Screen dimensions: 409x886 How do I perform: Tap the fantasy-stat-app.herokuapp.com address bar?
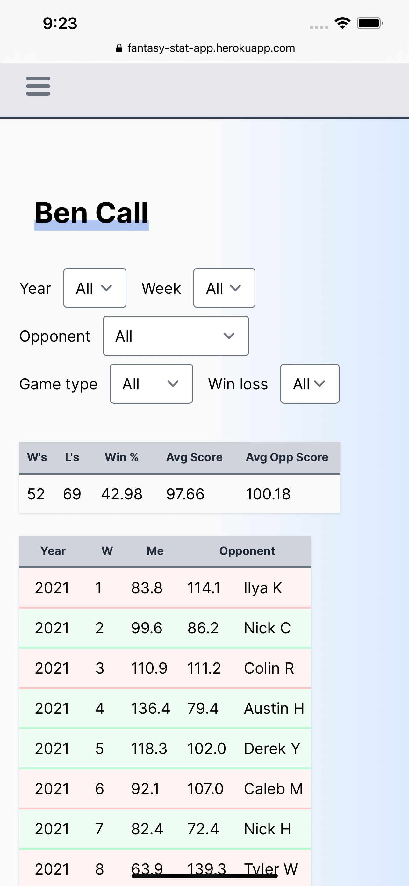[x=211, y=48]
